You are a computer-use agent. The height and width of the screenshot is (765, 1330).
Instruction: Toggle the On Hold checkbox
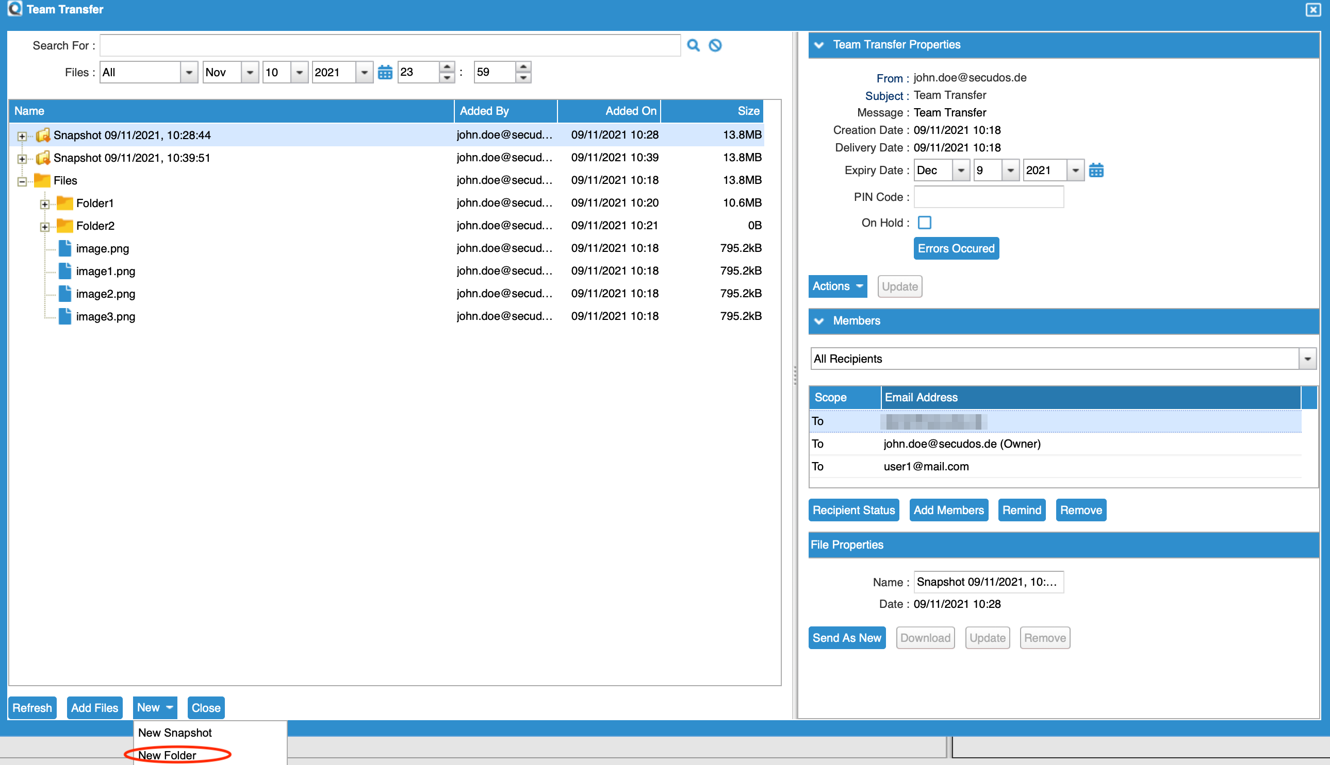pos(924,223)
